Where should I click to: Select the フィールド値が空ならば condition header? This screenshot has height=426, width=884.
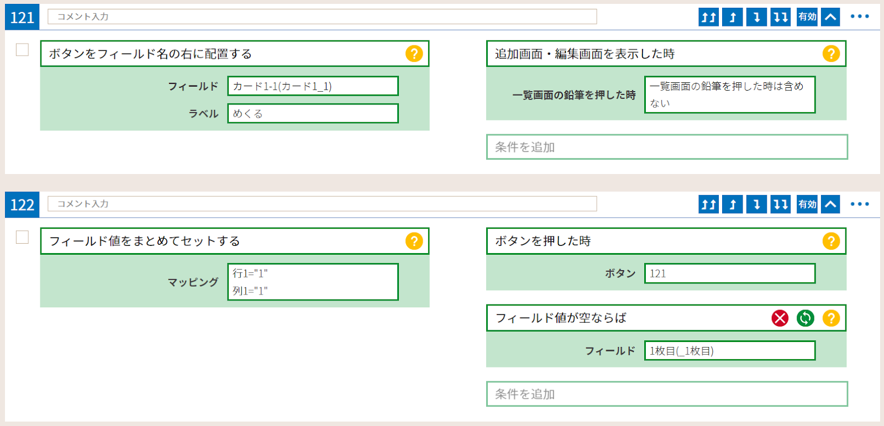pos(666,318)
